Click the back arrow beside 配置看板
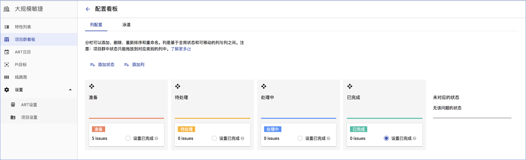The height and width of the screenshot is (160, 526). pyautogui.click(x=87, y=9)
